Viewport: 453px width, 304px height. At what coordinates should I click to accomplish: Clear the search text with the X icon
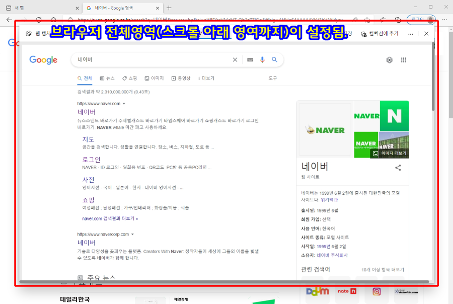pos(235,59)
